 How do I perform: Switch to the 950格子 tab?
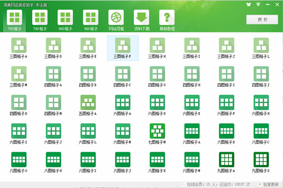pos(66,20)
